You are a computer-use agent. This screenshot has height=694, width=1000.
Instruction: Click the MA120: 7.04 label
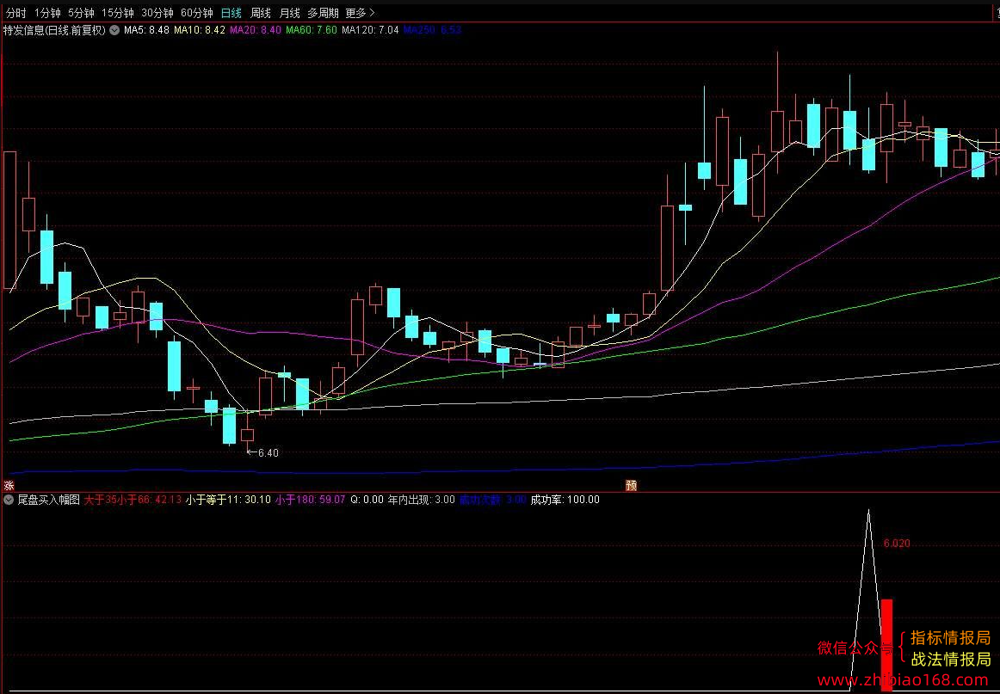pyautogui.click(x=371, y=30)
